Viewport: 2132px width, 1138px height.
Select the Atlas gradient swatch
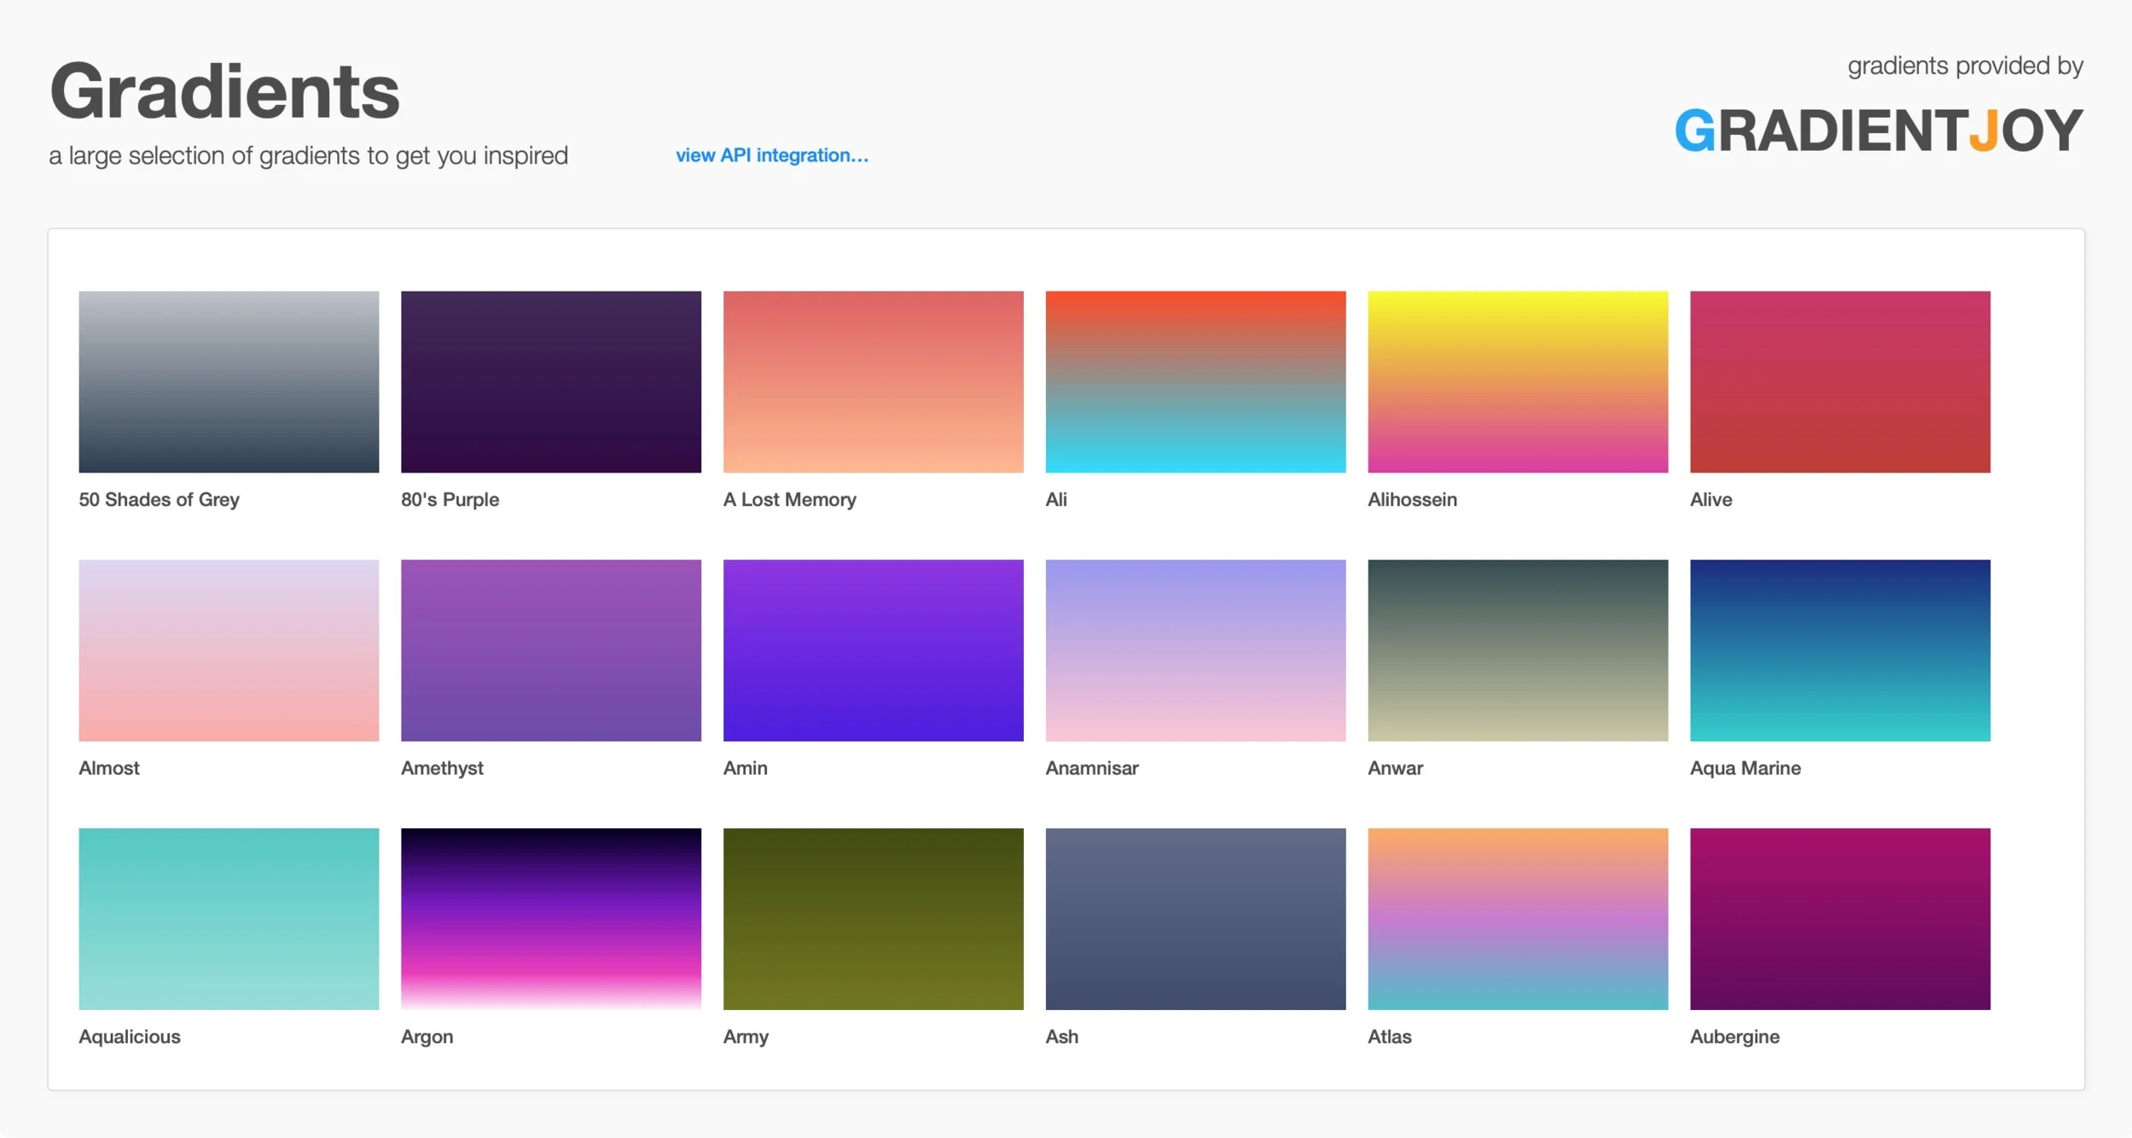coord(1518,919)
